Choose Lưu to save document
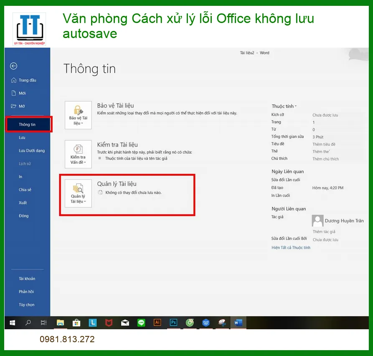Image resolution: width=373 pixels, height=356 pixels. click(x=22, y=137)
